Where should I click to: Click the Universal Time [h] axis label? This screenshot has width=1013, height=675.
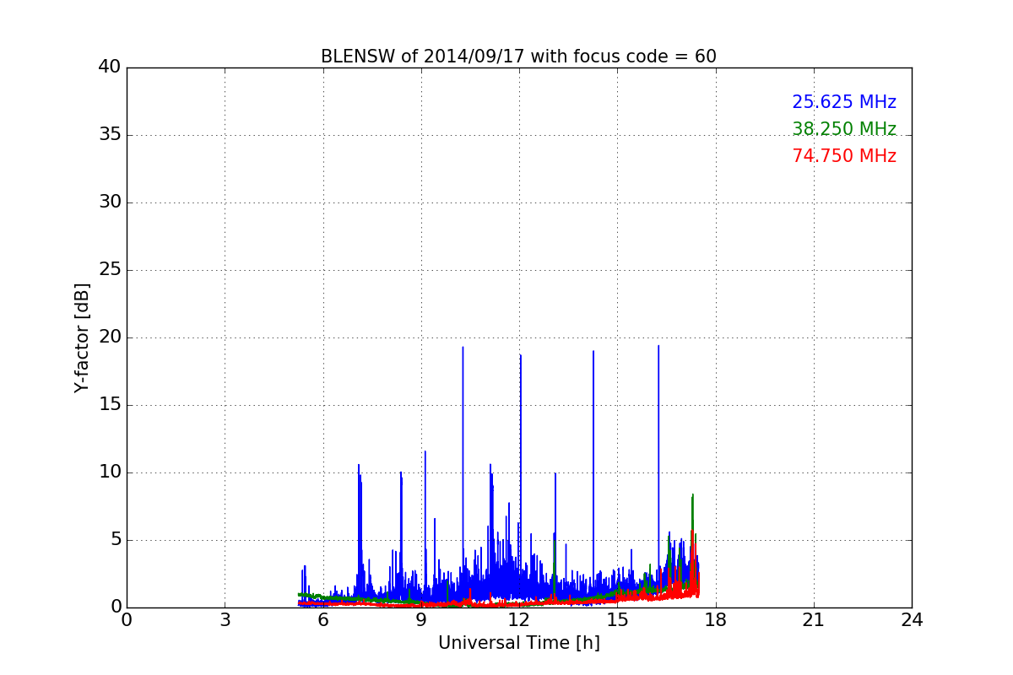pos(518,643)
